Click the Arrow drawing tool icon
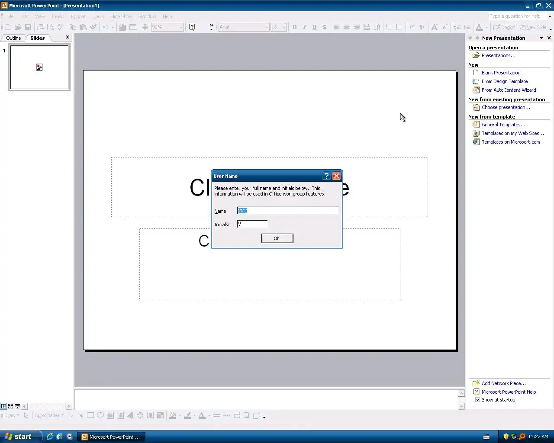554x443 pixels. coord(81,415)
